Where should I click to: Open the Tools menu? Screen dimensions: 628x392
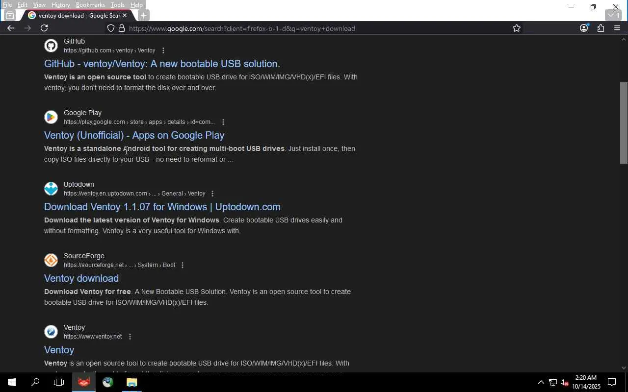tap(117, 5)
